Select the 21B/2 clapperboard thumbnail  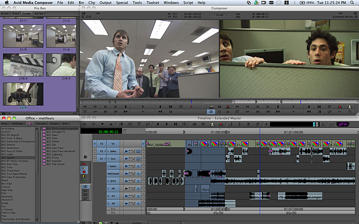point(23,65)
